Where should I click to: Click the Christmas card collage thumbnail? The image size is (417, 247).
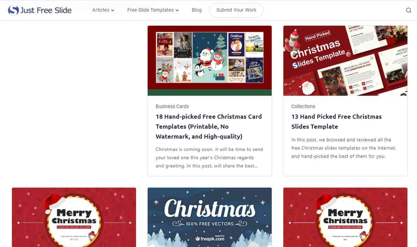(210, 61)
